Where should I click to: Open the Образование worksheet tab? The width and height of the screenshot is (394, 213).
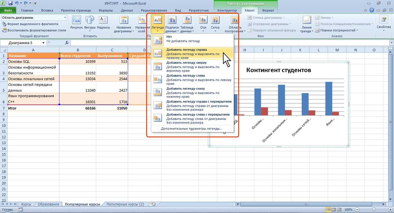click(48, 204)
